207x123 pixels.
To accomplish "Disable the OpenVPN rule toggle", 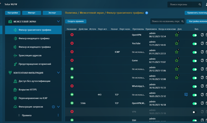I will 195,35.
